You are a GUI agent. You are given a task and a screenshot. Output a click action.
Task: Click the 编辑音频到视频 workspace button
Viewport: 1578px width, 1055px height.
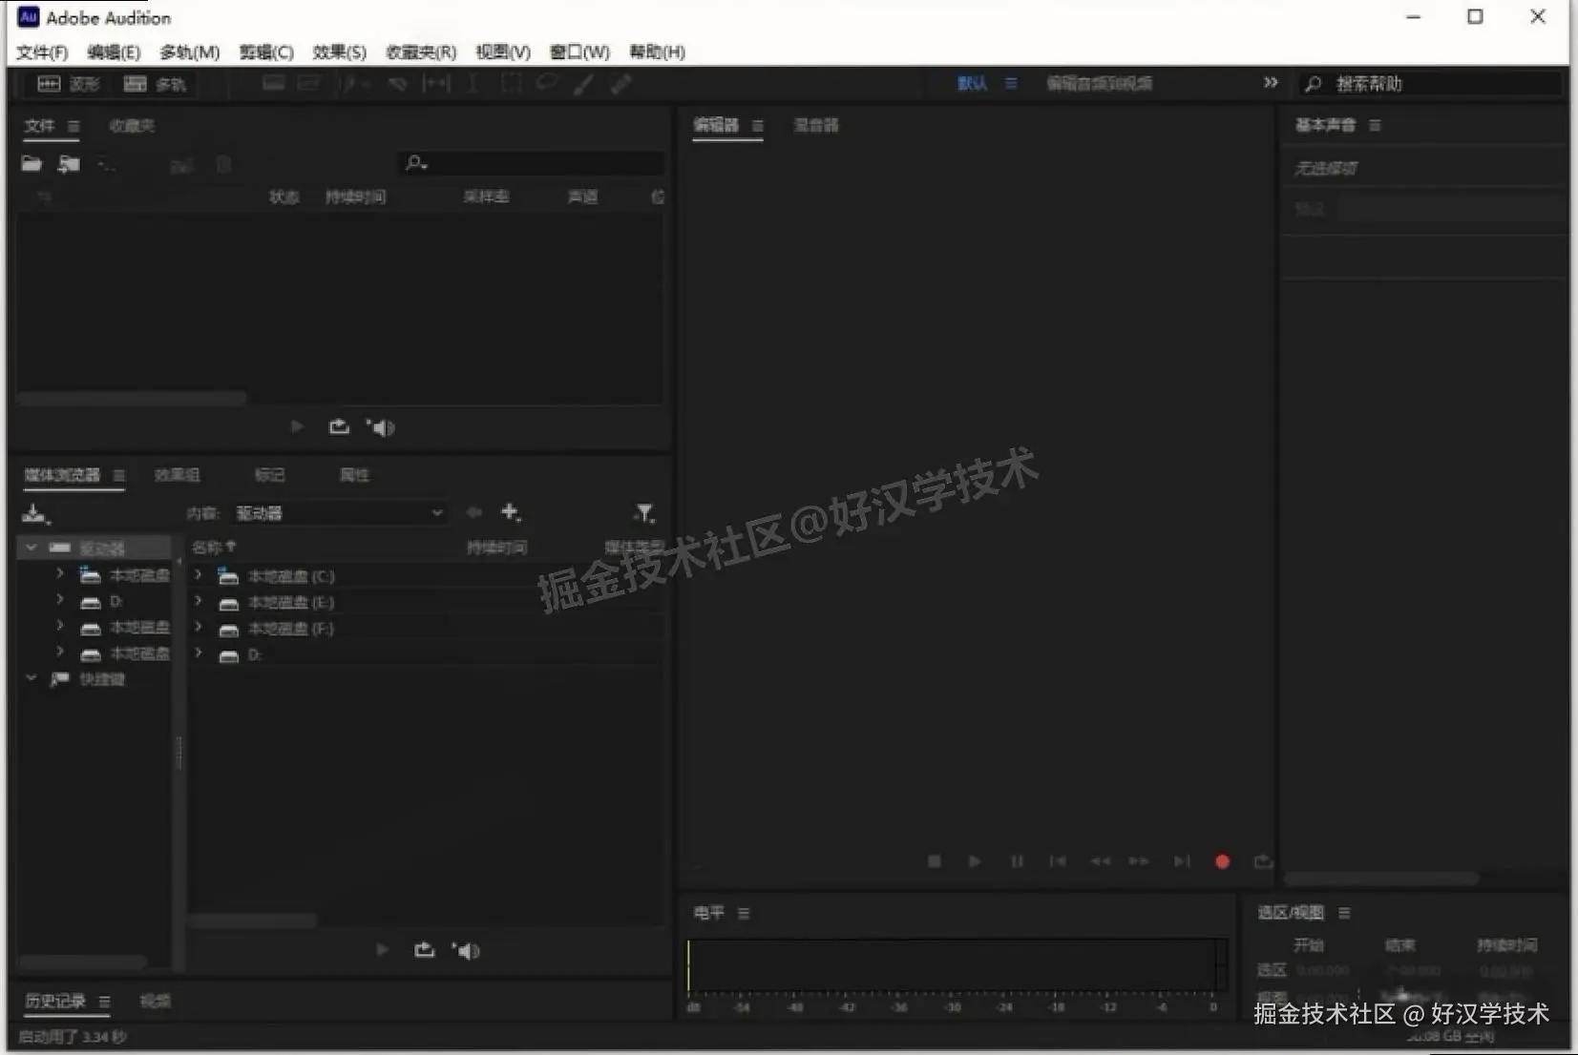click(1100, 83)
